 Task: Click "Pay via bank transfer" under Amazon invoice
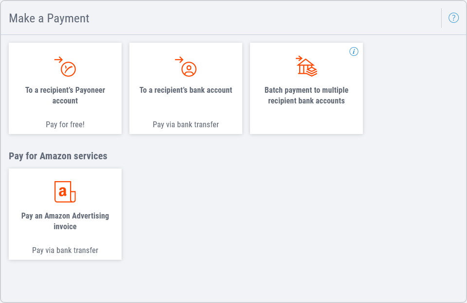coord(65,250)
